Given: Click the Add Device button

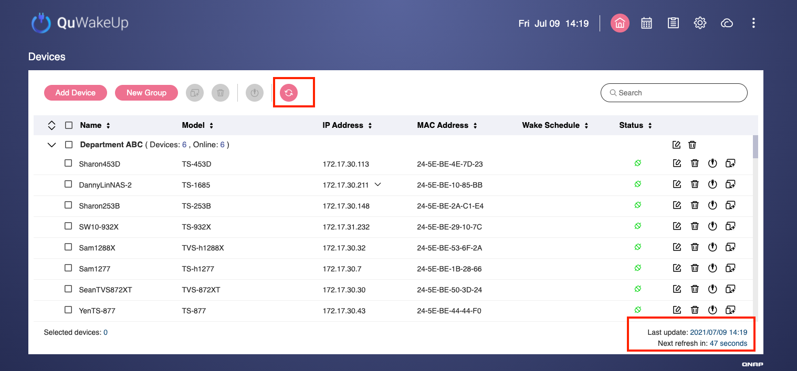Looking at the screenshot, I should coord(76,93).
